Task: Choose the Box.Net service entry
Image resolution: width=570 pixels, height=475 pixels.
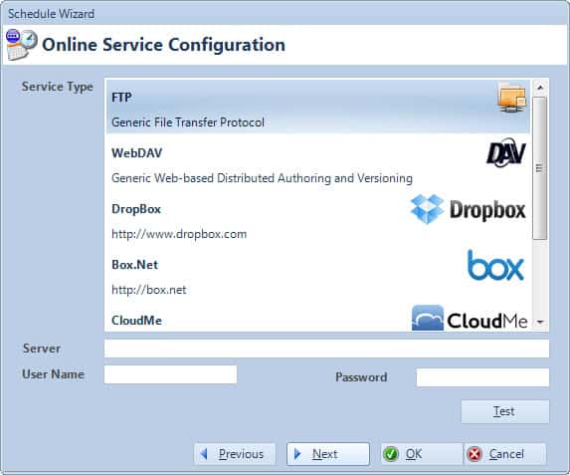Action: point(317,274)
